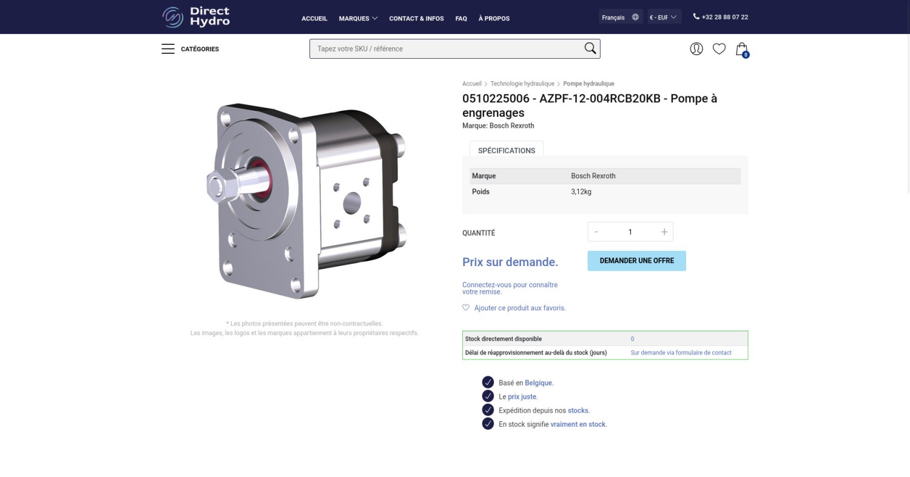Click the Pompe hydraulique breadcrumb
The width and height of the screenshot is (910, 477).
point(588,84)
